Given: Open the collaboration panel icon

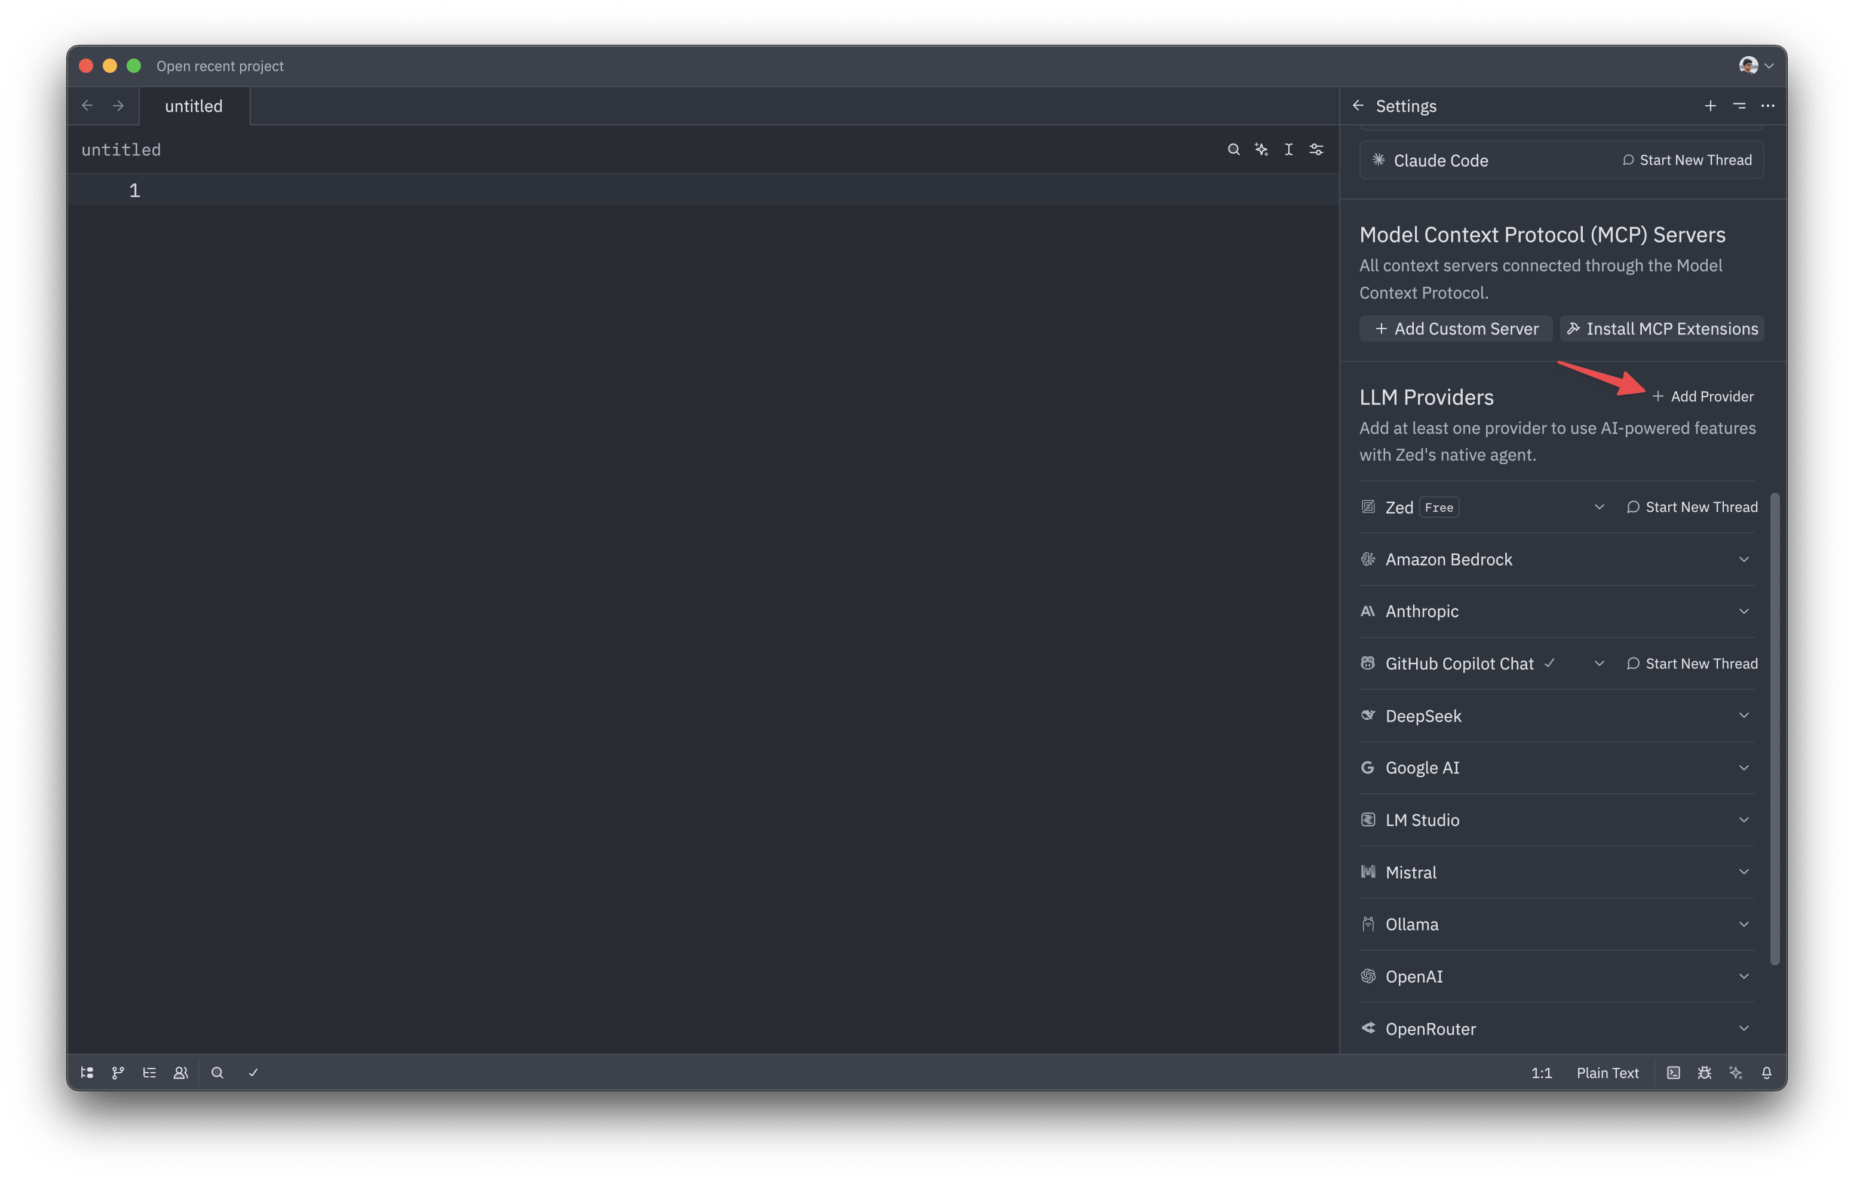Looking at the screenshot, I should click(x=181, y=1073).
